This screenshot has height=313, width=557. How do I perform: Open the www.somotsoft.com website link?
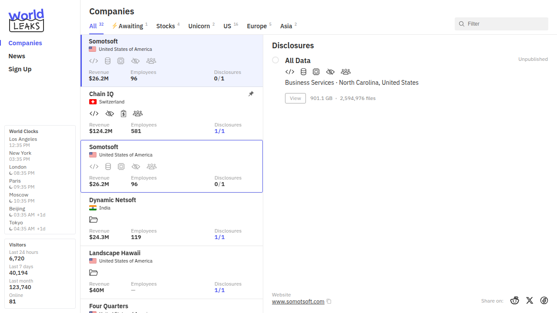(298, 301)
